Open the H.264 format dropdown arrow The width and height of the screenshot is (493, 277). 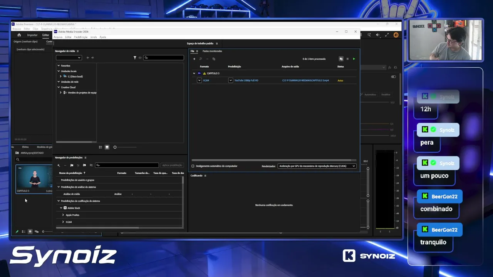tap(199, 80)
